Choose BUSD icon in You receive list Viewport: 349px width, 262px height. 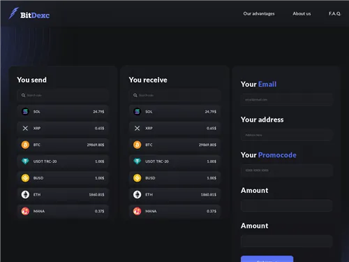pyautogui.click(x=137, y=178)
